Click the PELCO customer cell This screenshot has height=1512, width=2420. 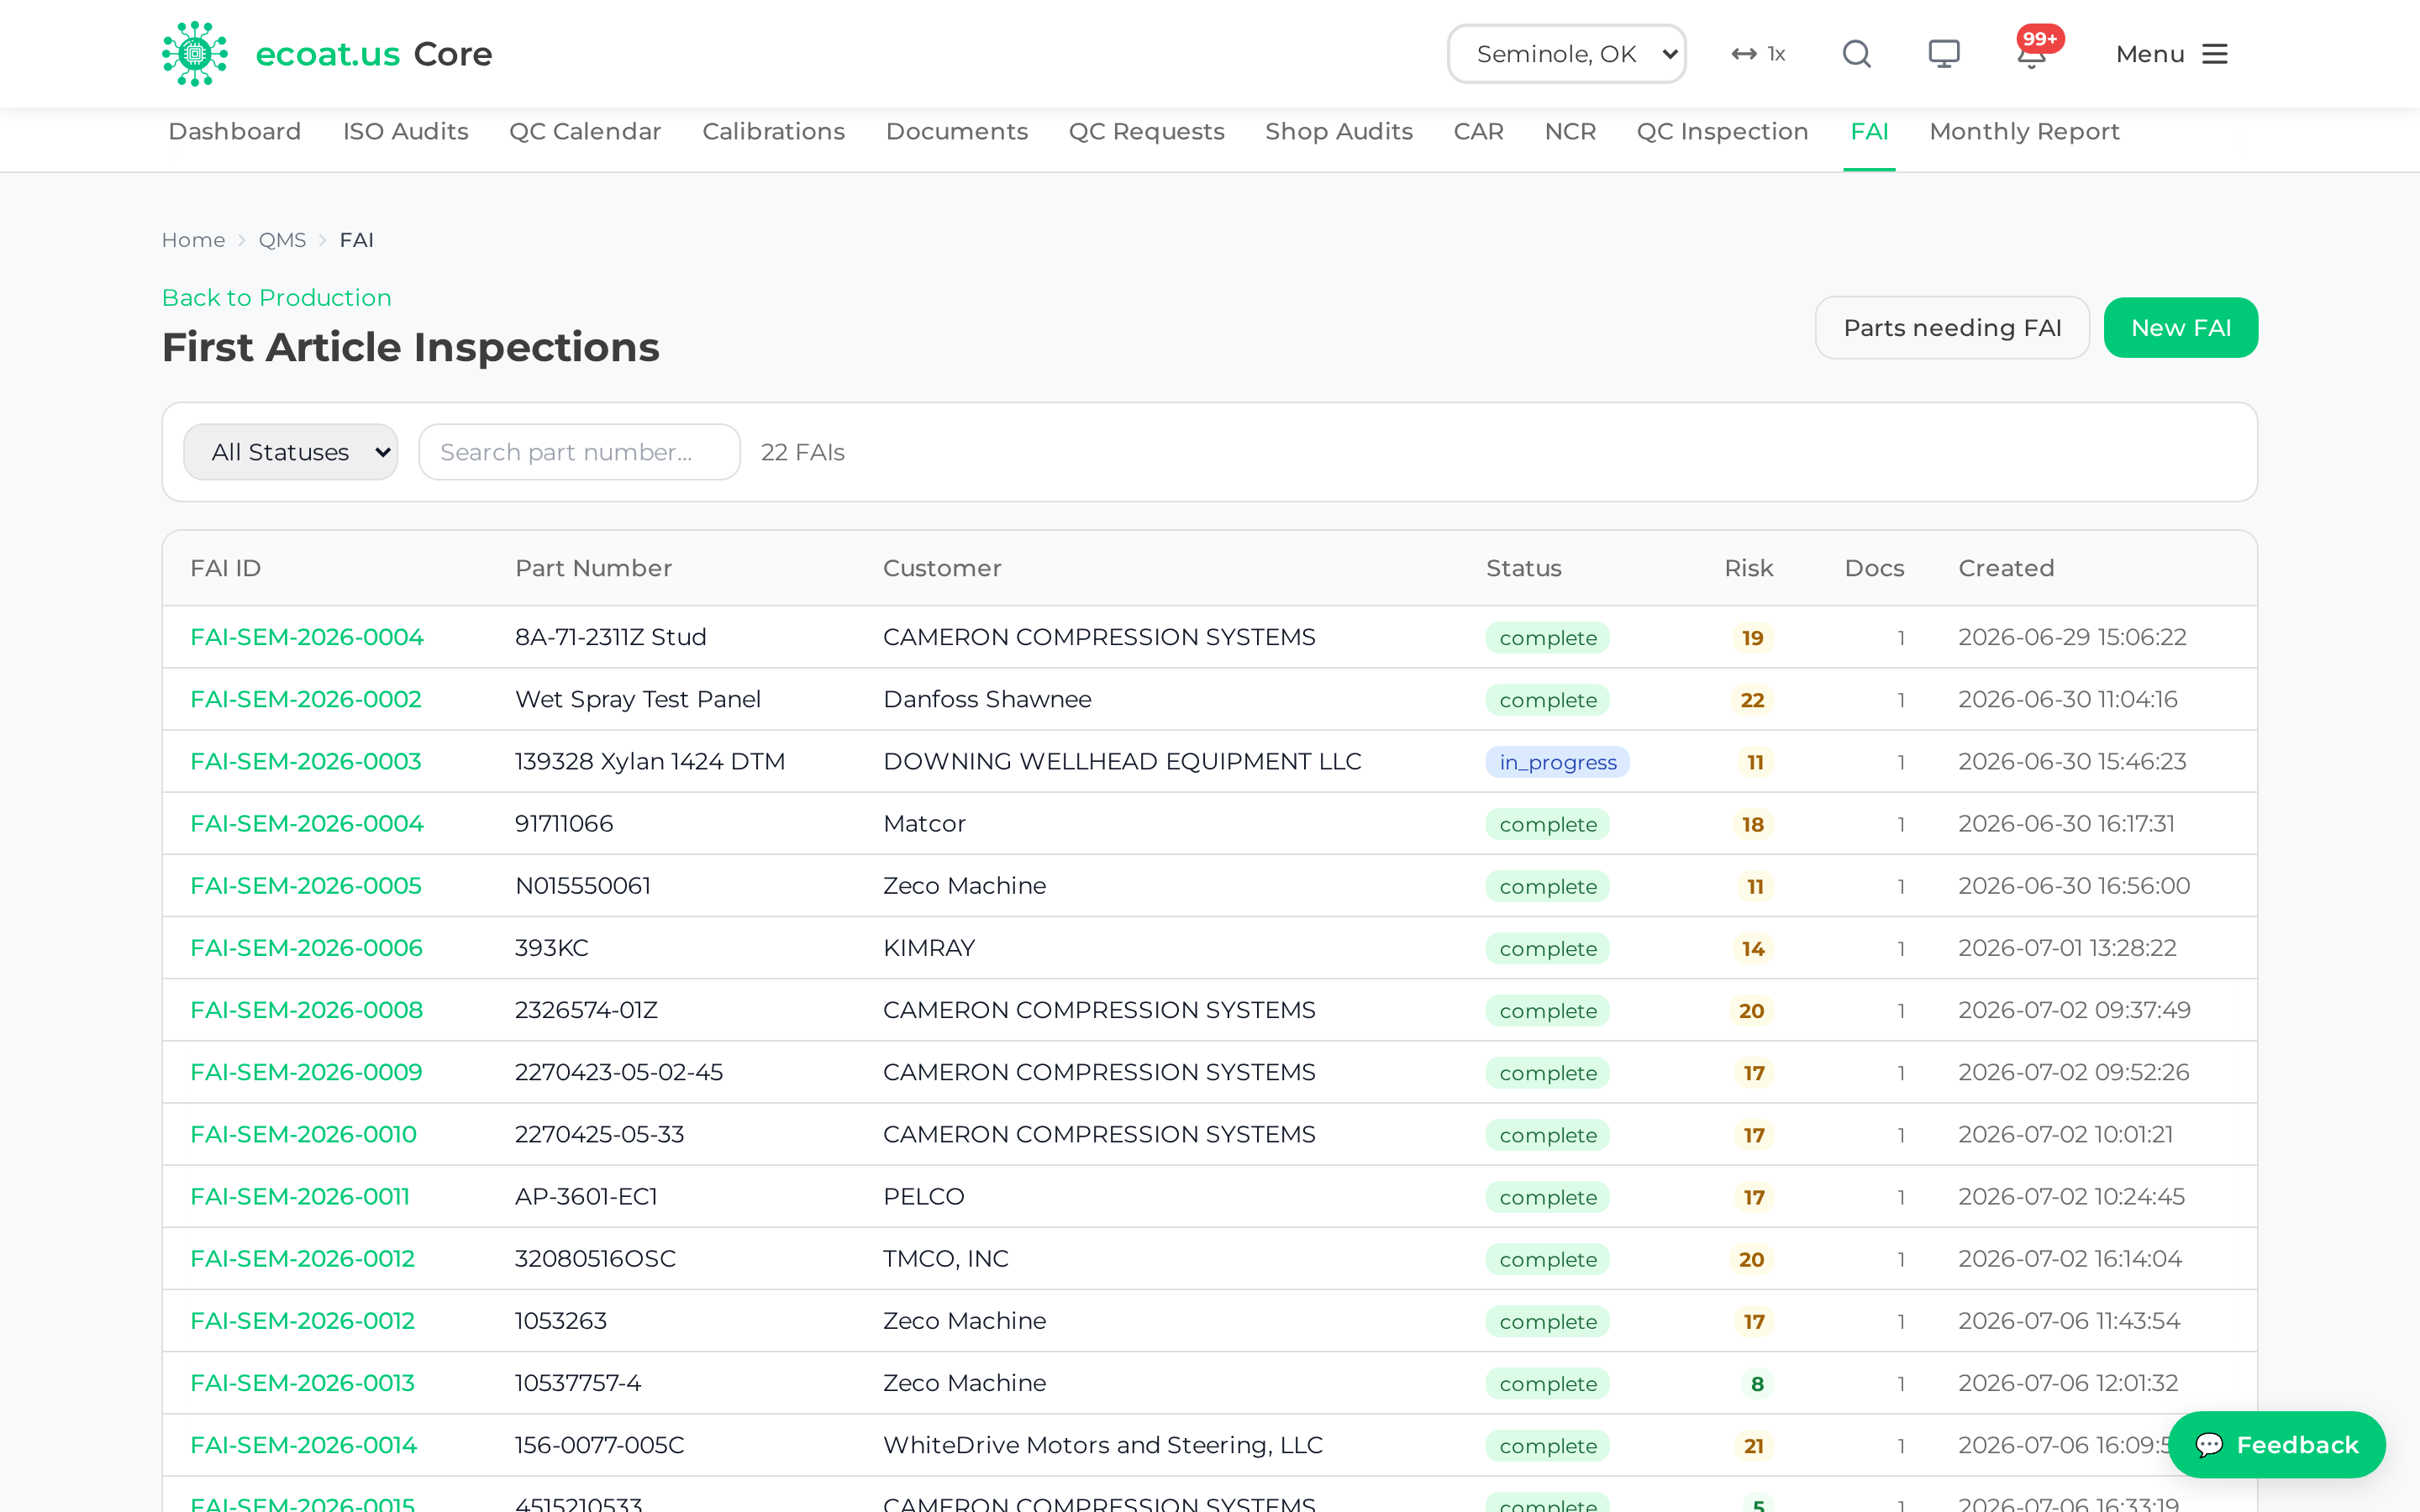point(924,1196)
